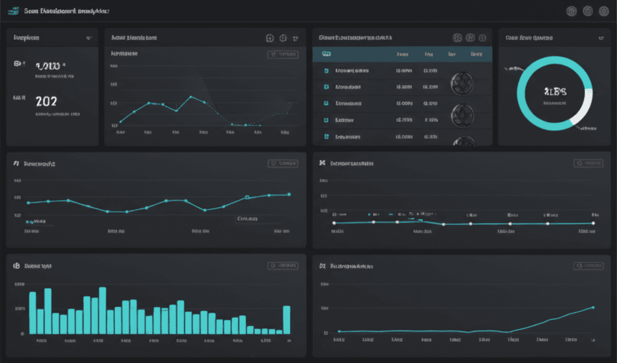The height and width of the screenshot is (363, 617).
Task: Click the export icon beside the table panel title
Action: (x=469, y=37)
